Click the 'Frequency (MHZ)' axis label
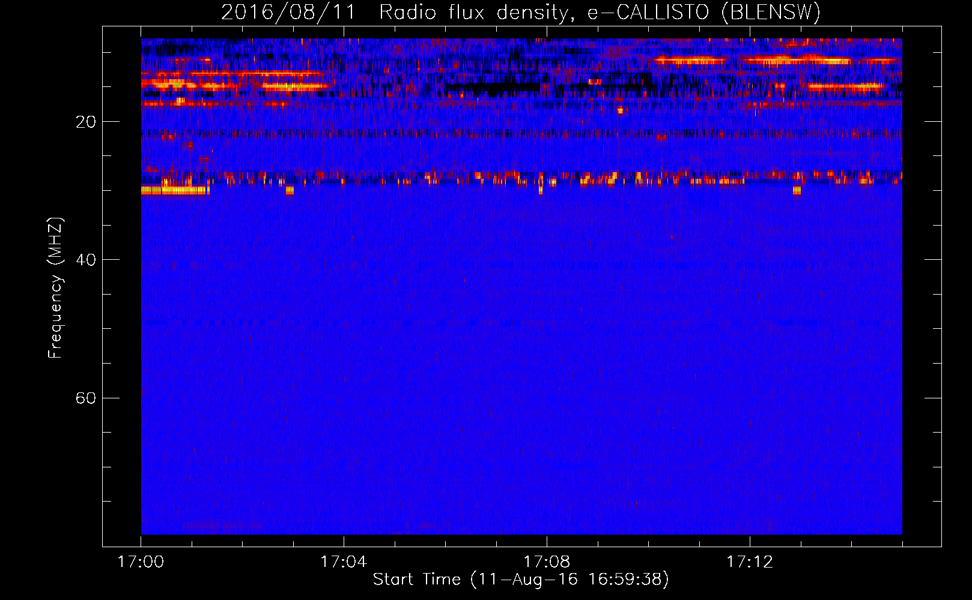 pyautogui.click(x=55, y=288)
